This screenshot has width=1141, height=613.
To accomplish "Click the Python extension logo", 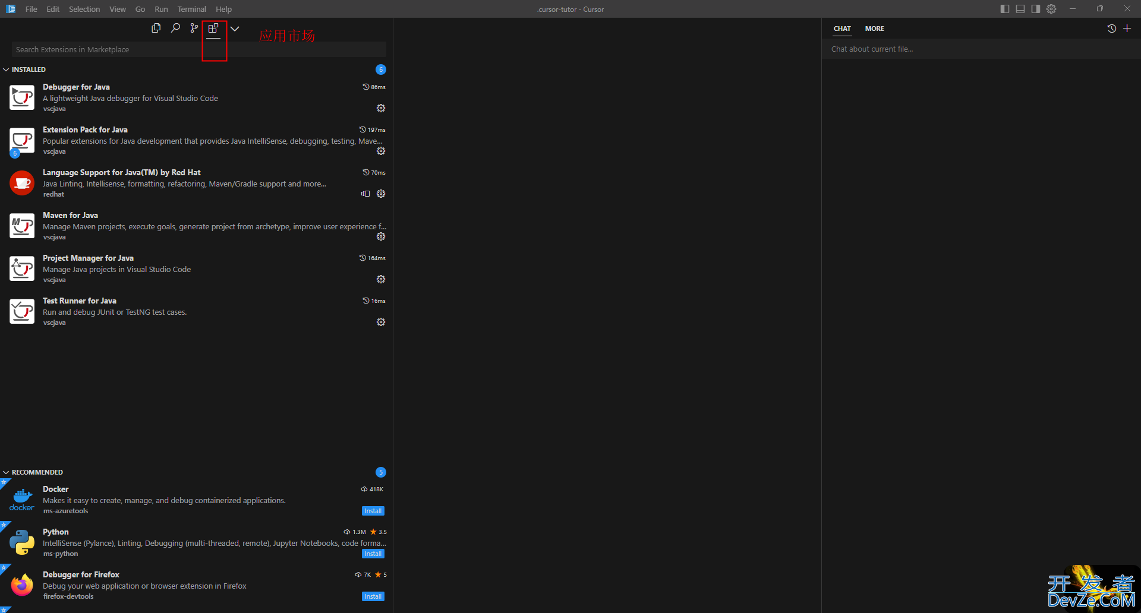I will point(22,542).
